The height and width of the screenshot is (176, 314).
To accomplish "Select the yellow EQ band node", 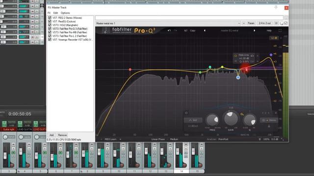I will [222, 67].
